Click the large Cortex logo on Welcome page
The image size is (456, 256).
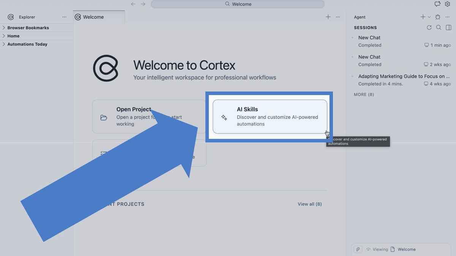(x=106, y=68)
